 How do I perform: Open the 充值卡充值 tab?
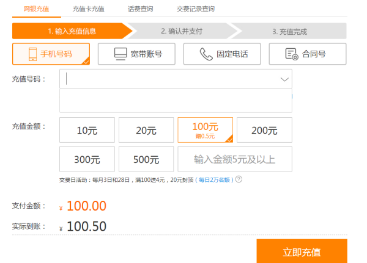click(88, 9)
